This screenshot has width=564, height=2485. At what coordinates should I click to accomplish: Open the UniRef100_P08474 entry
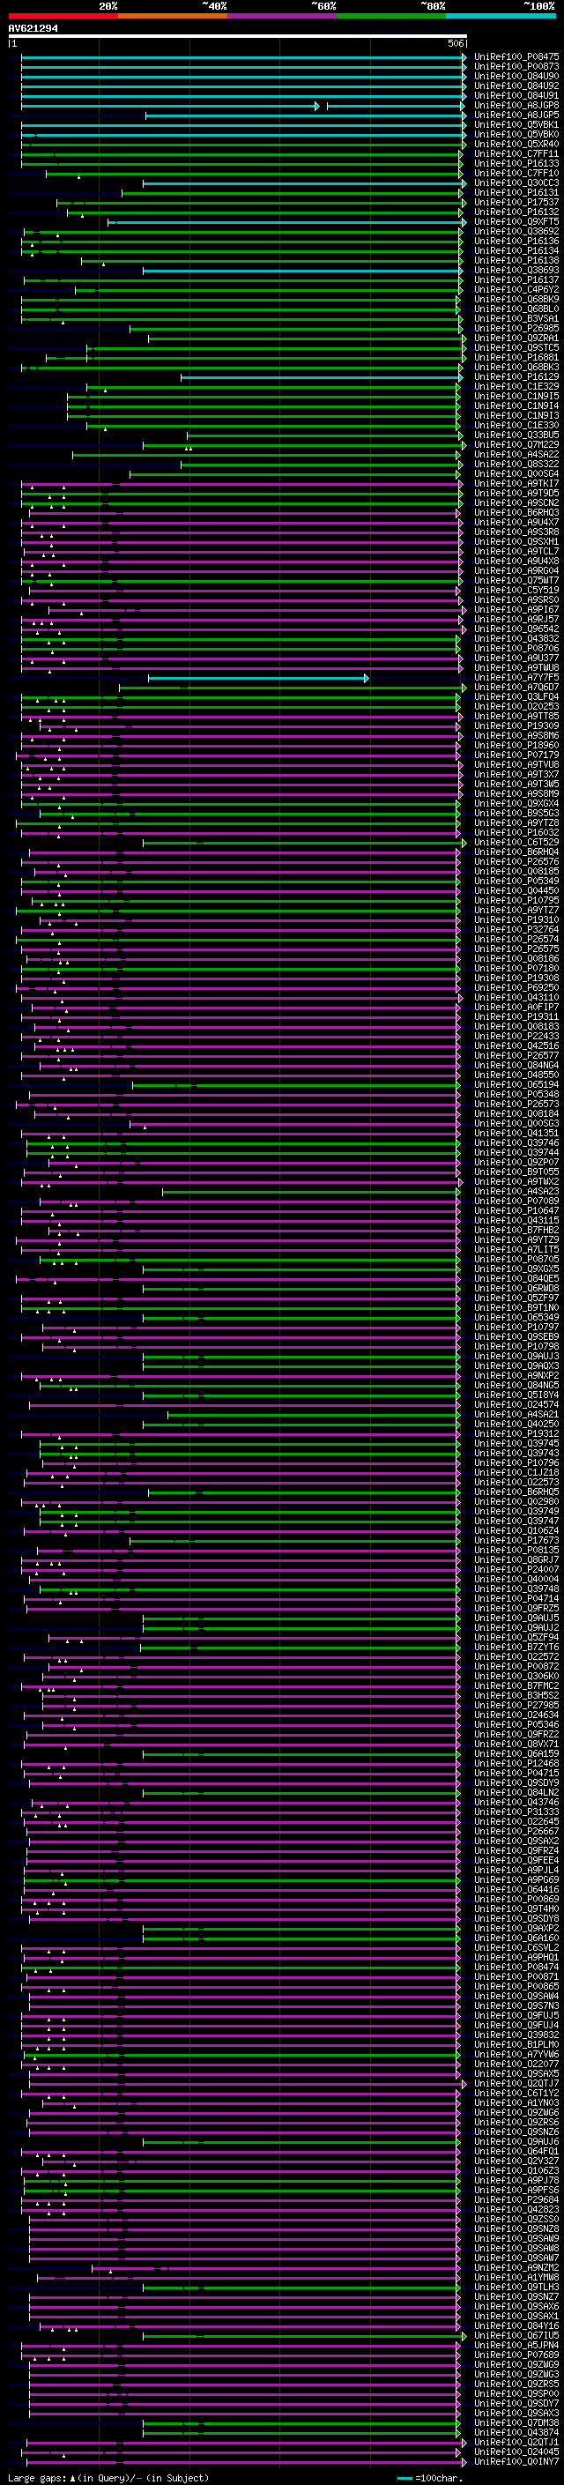coord(516,1967)
